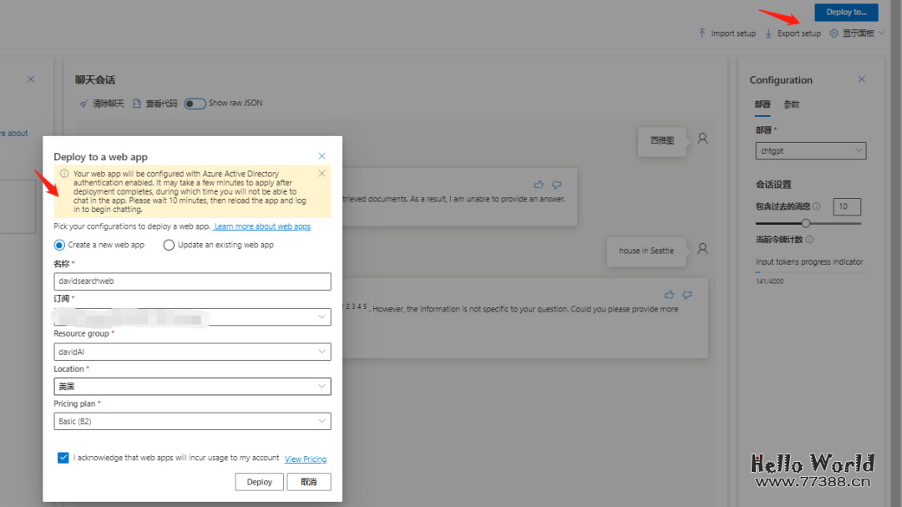The image size is (902, 507).
Task: Dismiss the yellow Azure AD warning banner
Action: click(x=322, y=174)
